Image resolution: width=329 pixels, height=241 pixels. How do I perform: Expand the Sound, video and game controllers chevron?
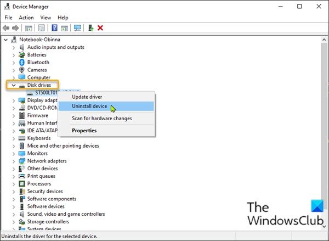pos(14,214)
